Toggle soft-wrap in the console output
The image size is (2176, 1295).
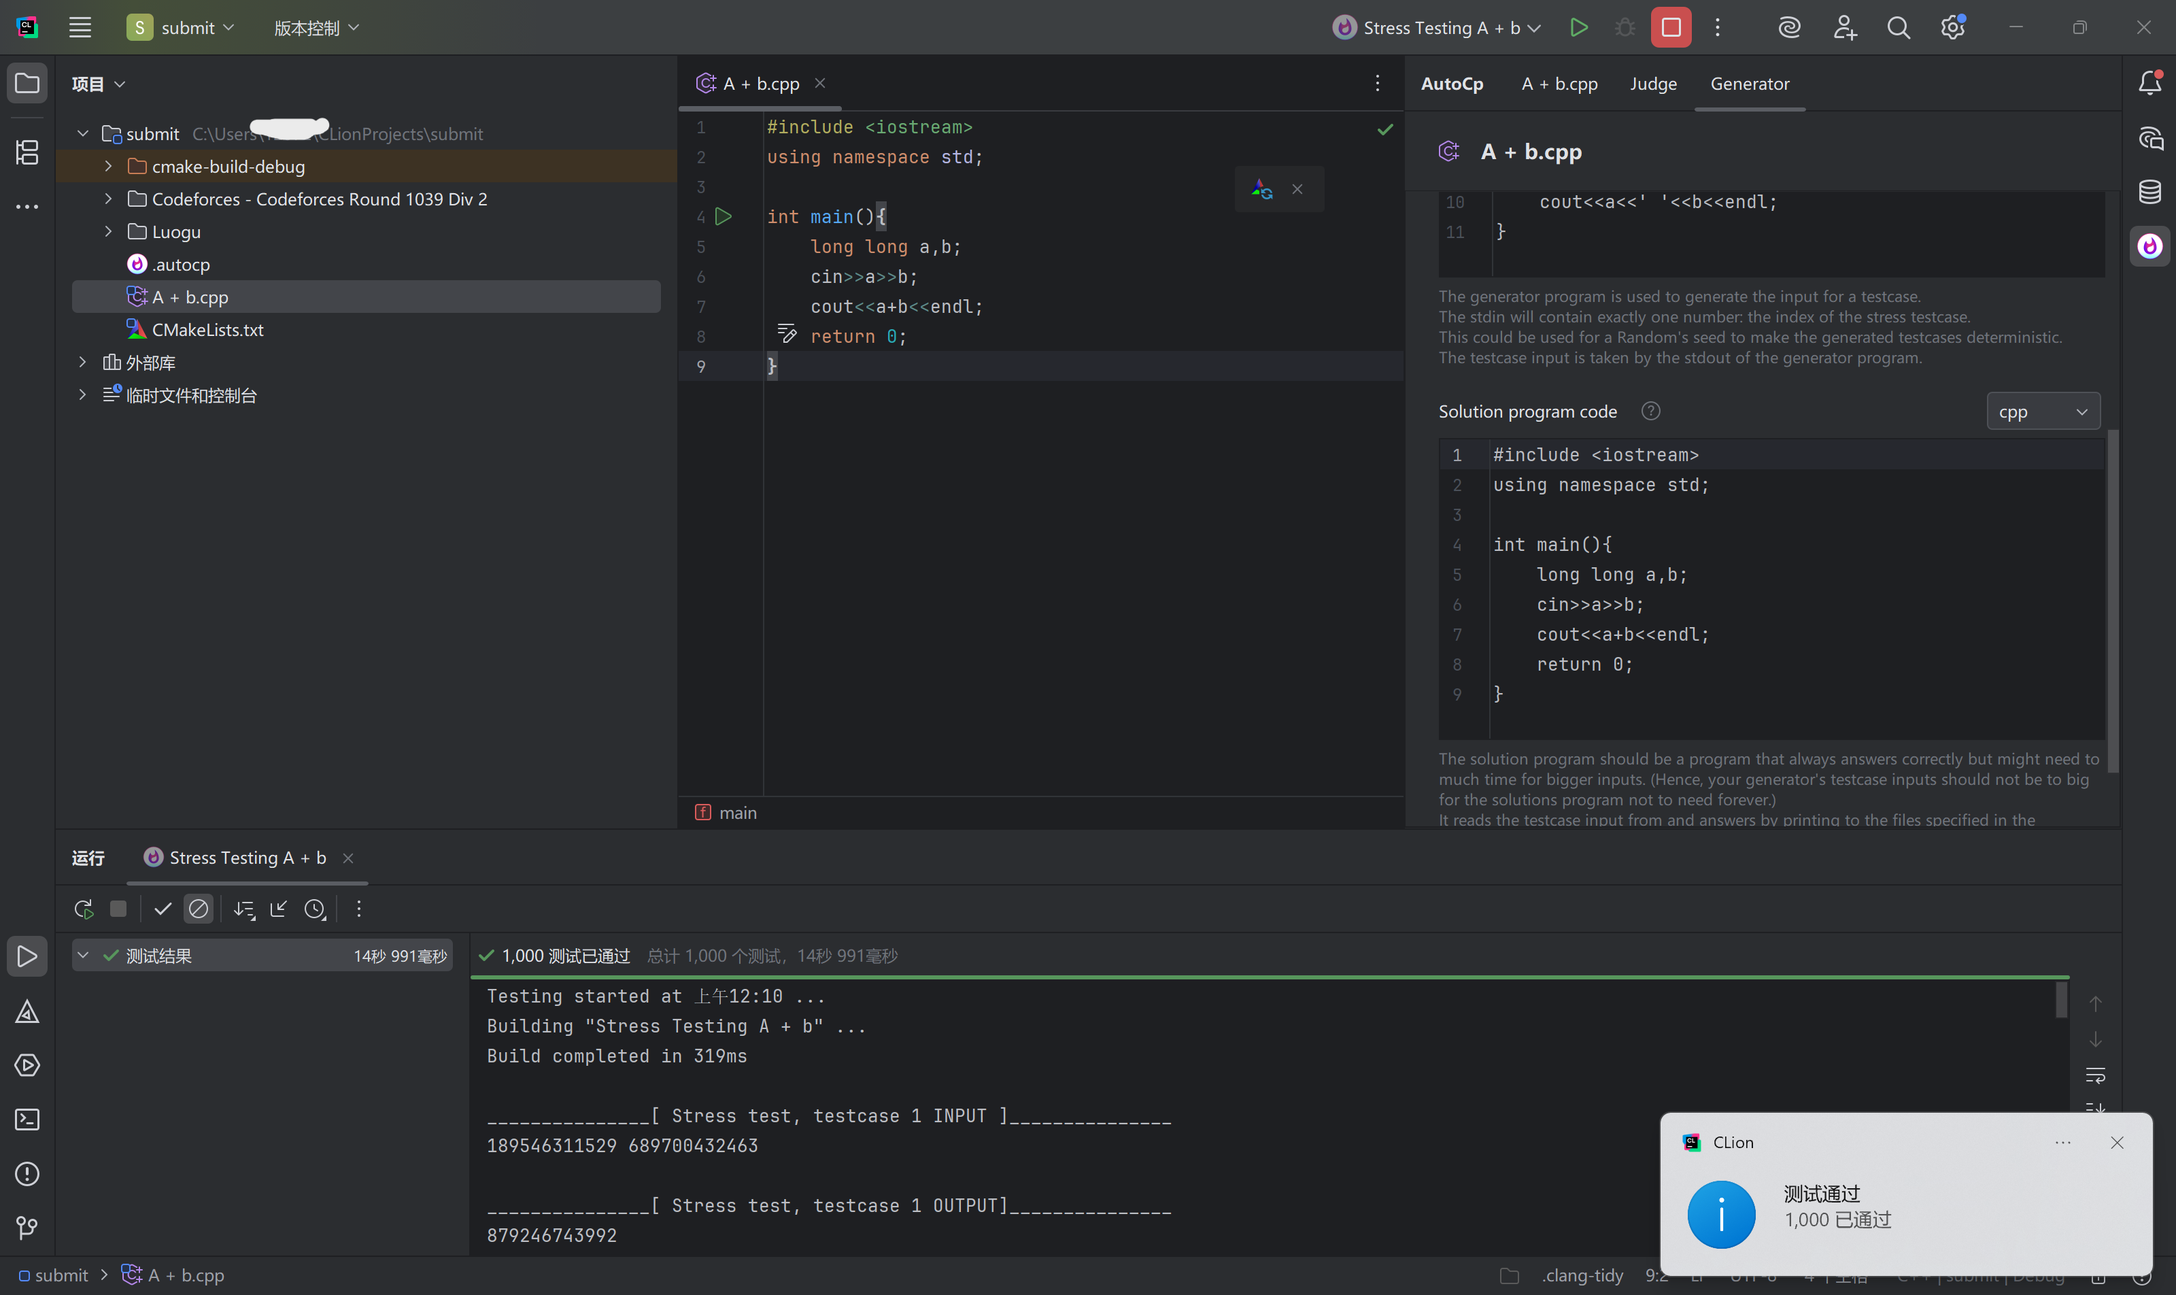(2095, 1075)
